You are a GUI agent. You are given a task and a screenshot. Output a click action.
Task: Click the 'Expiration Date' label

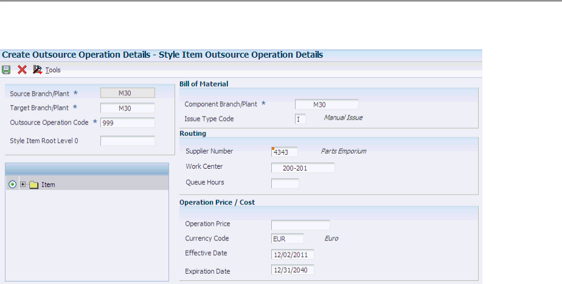pyautogui.click(x=207, y=271)
